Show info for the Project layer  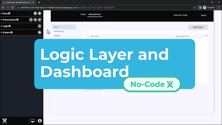coord(11,32)
